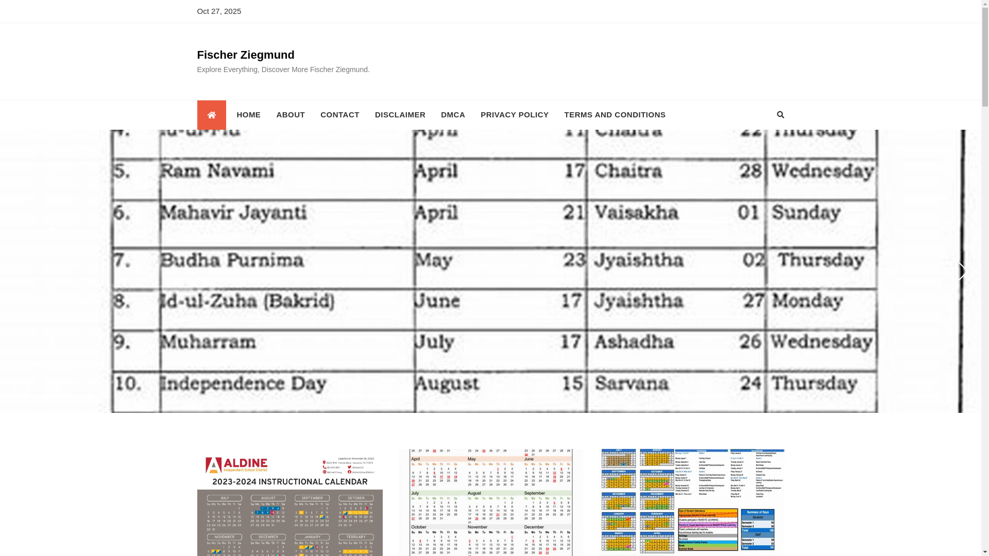
Task: Click the site tagline text
Action: pyautogui.click(x=283, y=69)
